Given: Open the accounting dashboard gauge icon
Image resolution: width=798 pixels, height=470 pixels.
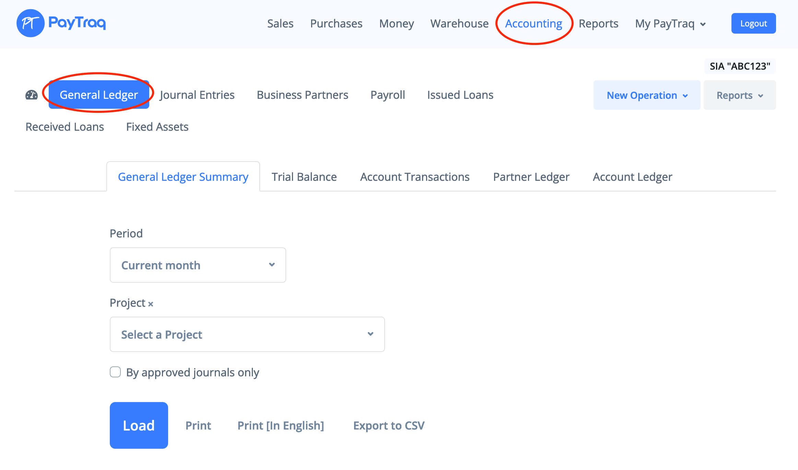Looking at the screenshot, I should (x=32, y=95).
